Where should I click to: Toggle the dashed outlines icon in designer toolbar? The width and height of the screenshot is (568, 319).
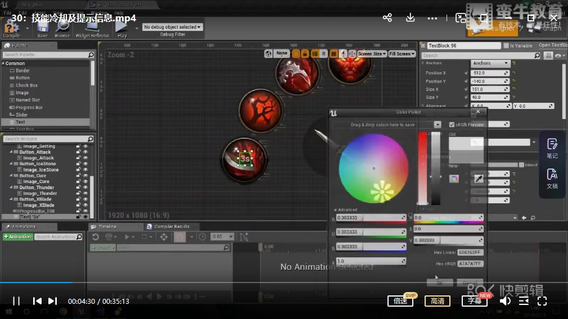tap(296, 53)
